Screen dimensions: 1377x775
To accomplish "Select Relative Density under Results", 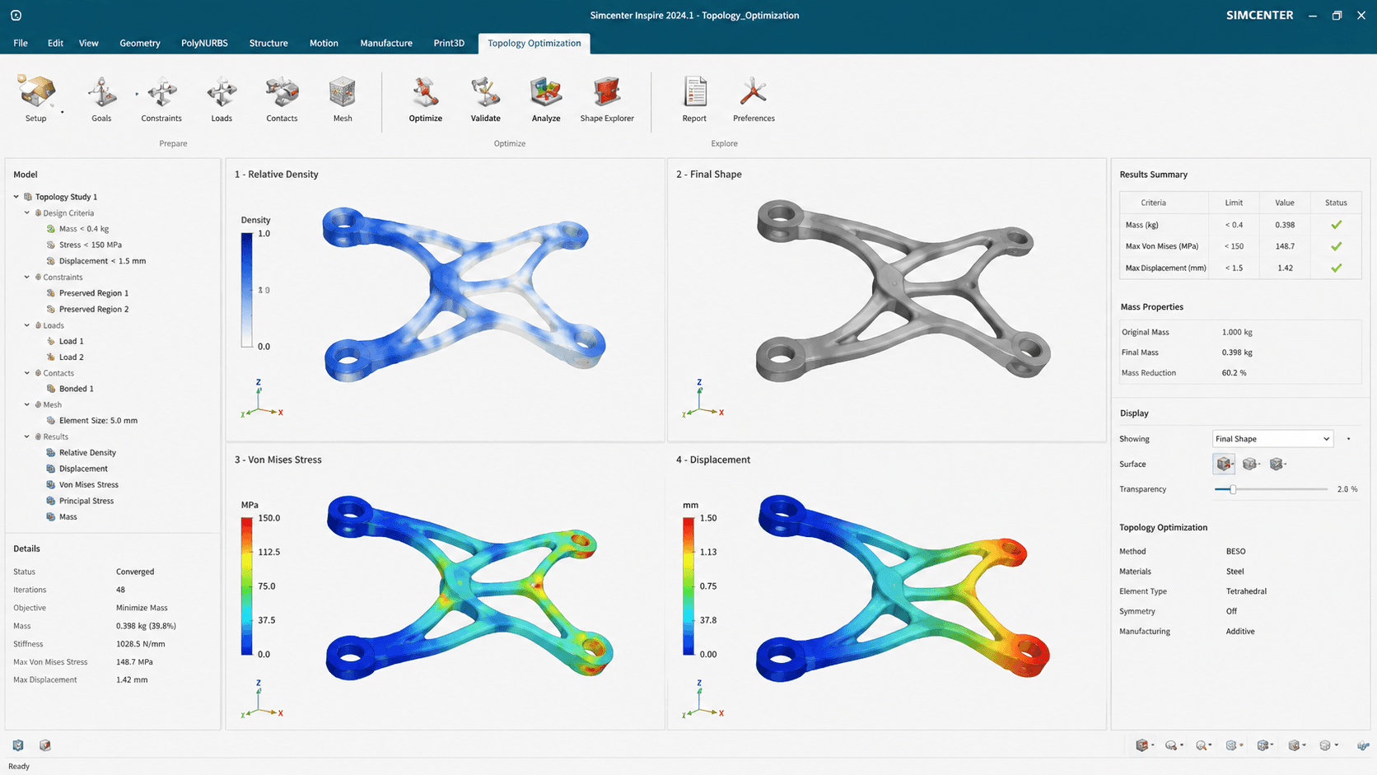I will point(87,452).
